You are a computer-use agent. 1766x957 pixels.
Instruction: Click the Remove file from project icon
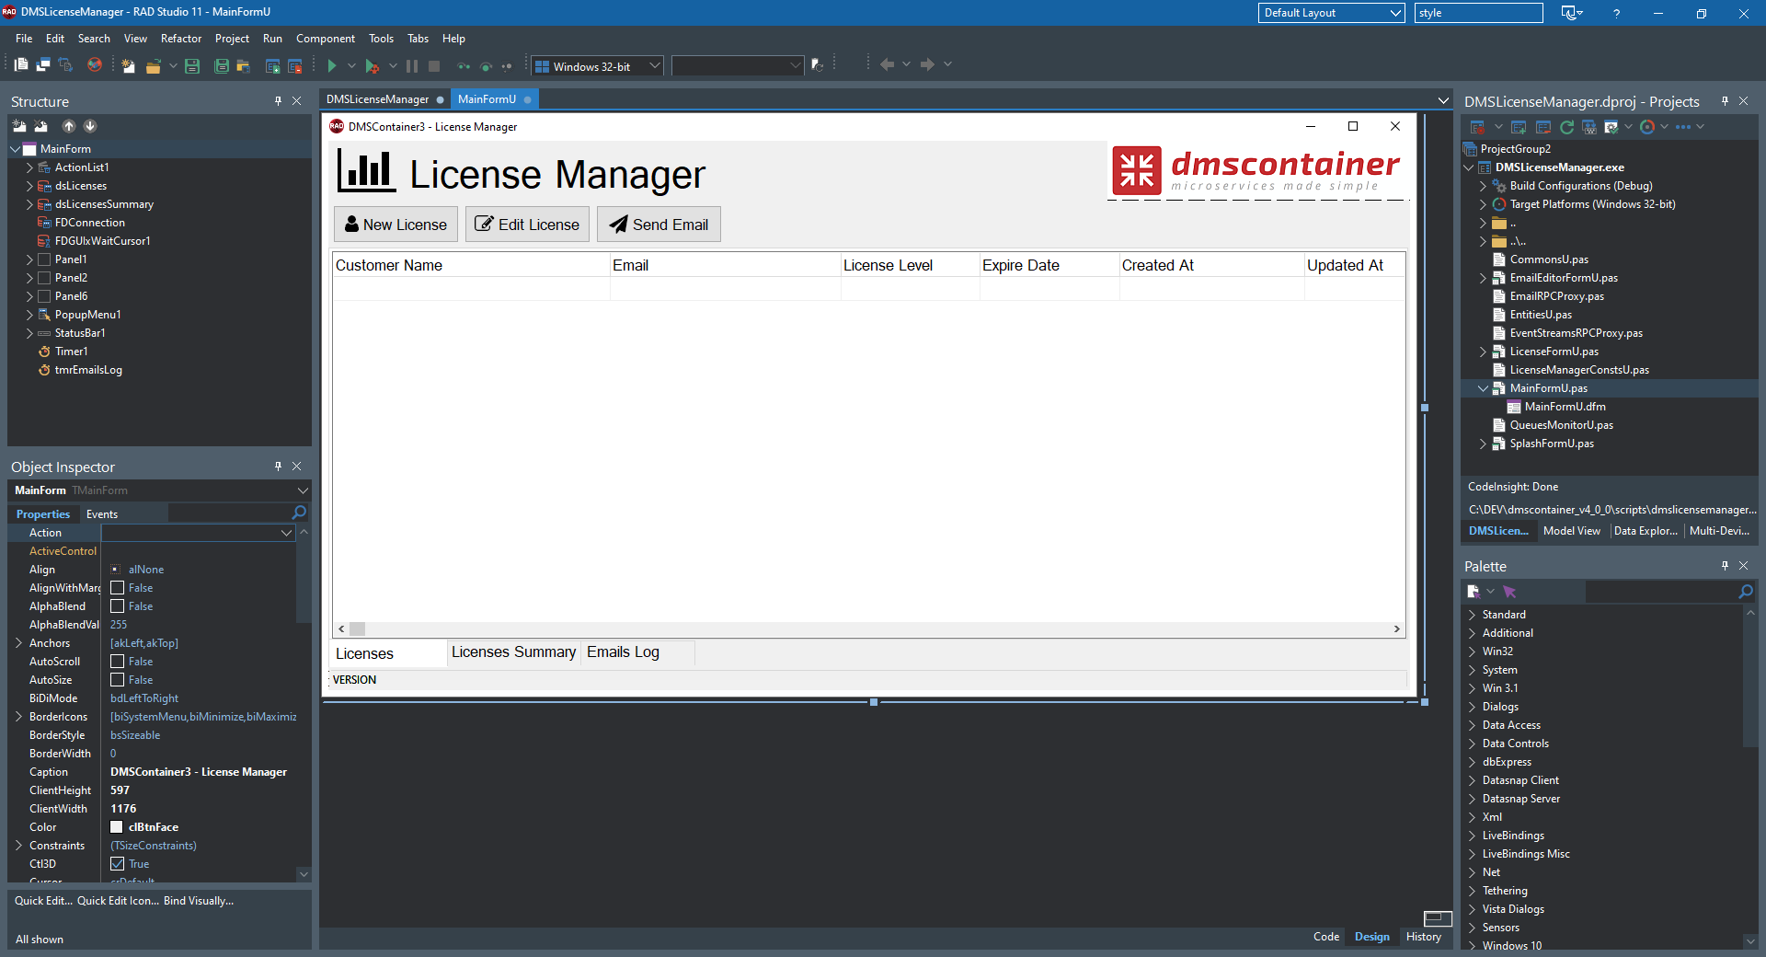(x=295, y=66)
